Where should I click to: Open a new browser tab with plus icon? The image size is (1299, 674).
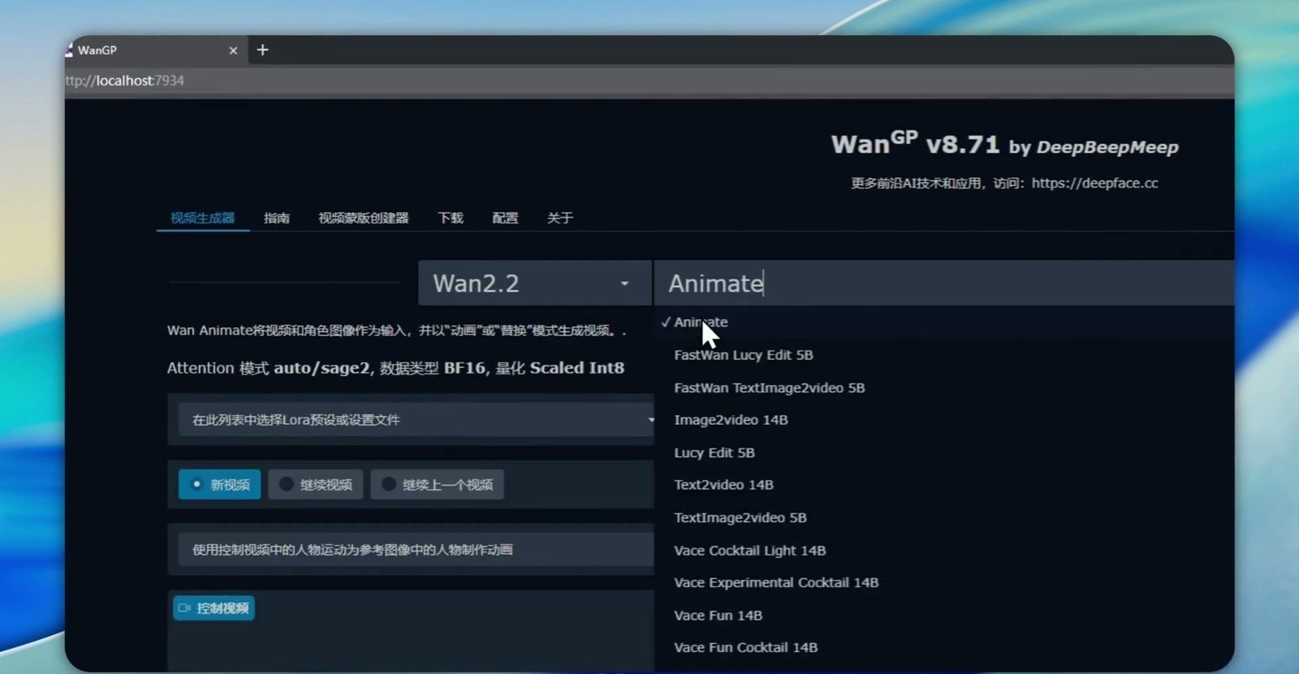262,50
